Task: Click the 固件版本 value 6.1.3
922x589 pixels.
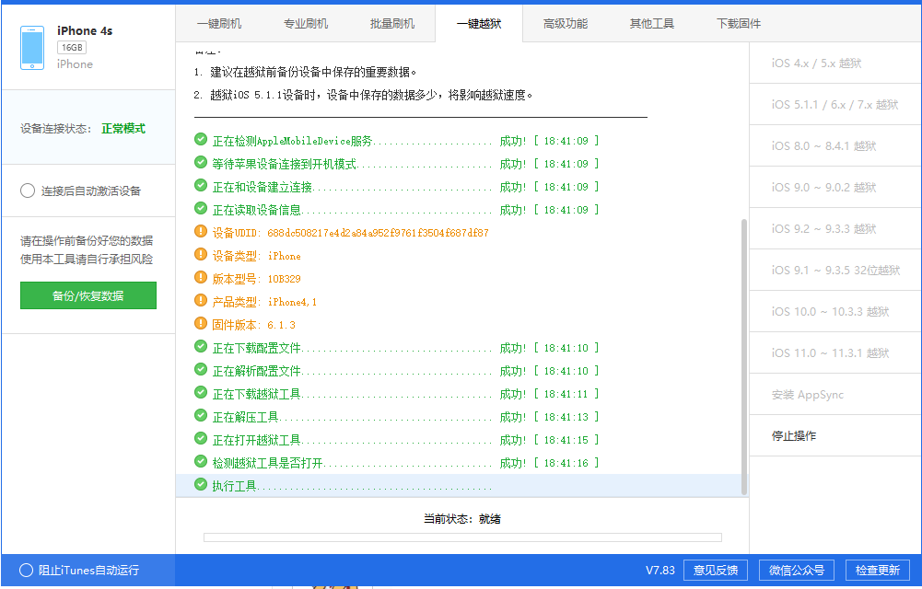Action: 281,325
